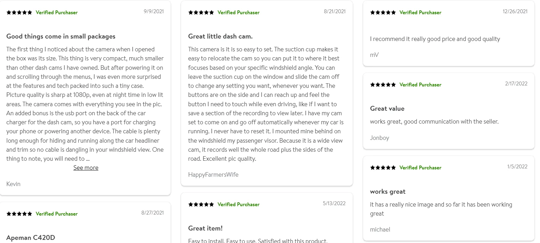Click Verified Purchaser label on the 9/9/2021 review

[57, 12]
